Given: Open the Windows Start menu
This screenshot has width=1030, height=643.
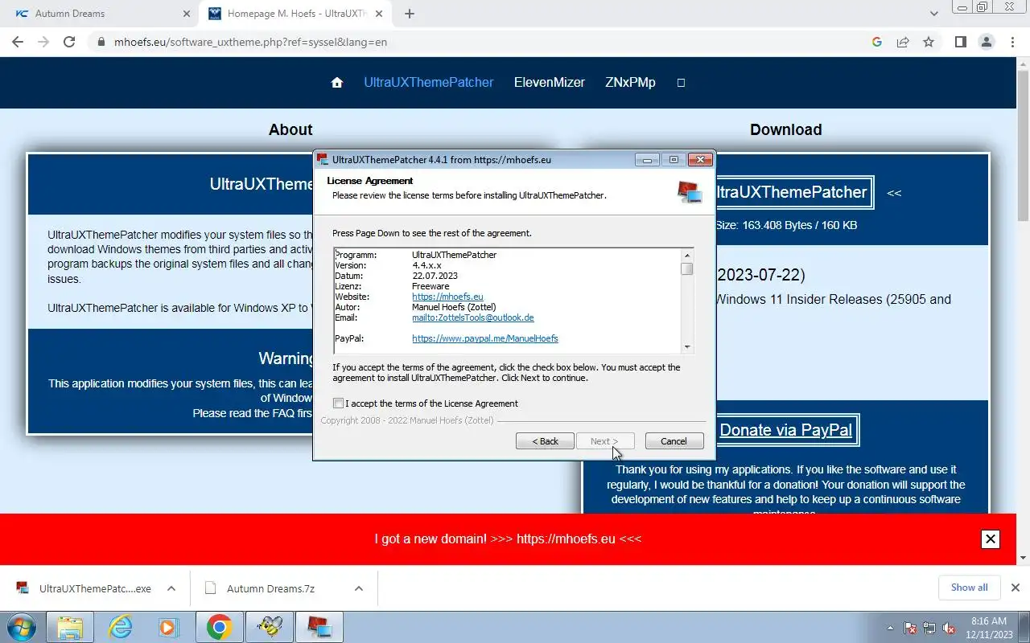Looking at the screenshot, I should point(22,627).
